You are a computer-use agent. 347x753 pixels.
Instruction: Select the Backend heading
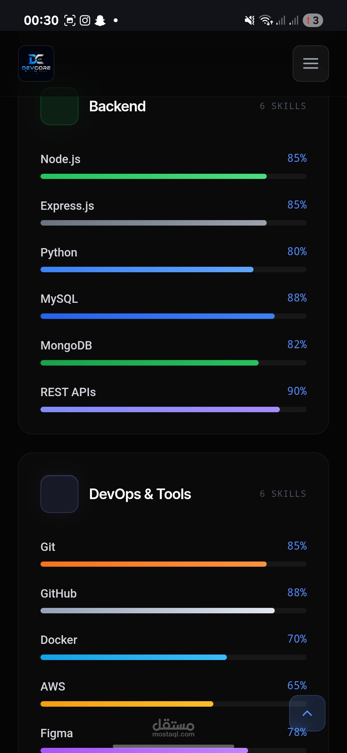[x=117, y=106]
